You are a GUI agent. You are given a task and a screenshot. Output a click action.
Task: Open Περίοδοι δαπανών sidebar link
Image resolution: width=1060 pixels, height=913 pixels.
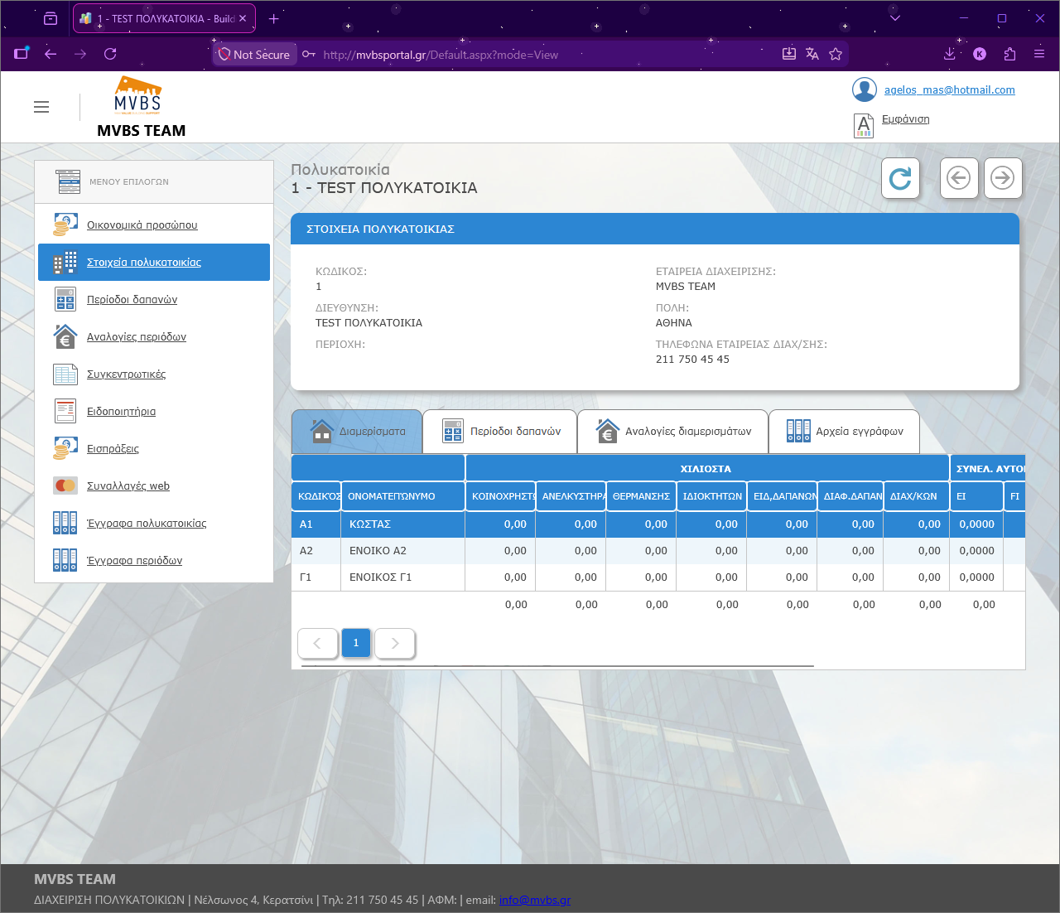pos(132,299)
